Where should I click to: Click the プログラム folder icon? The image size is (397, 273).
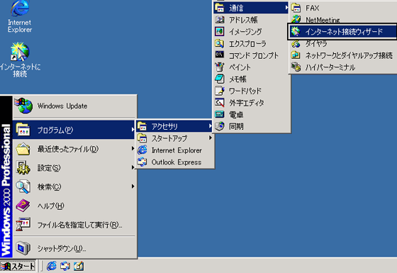point(23,130)
